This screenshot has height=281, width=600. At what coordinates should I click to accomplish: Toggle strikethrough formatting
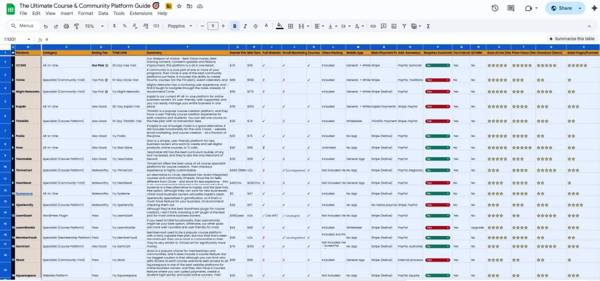pos(255,26)
